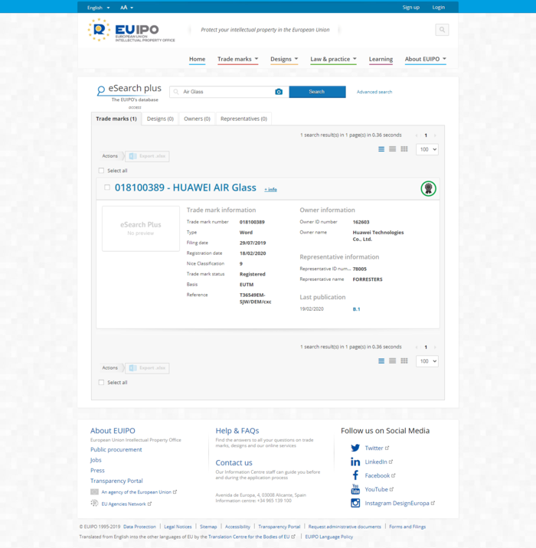Click the Instagram icon
536x548 pixels.
(355, 503)
